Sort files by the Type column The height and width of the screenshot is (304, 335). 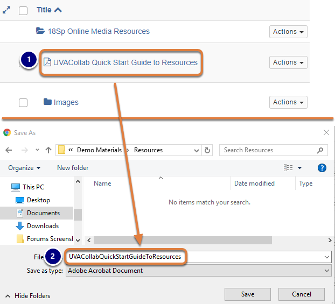pyautogui.click(x=306, y=183)
